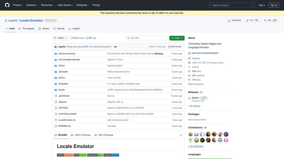View the 388 Commits history

(175, 47)
